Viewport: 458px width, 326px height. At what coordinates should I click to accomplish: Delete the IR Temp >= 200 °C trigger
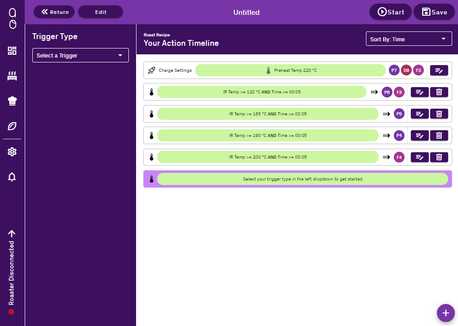(x=439, y=157)
